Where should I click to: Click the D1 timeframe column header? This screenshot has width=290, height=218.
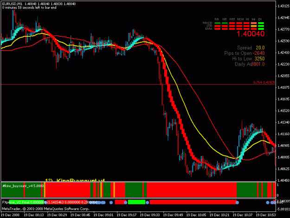click(x=260, y=19)
